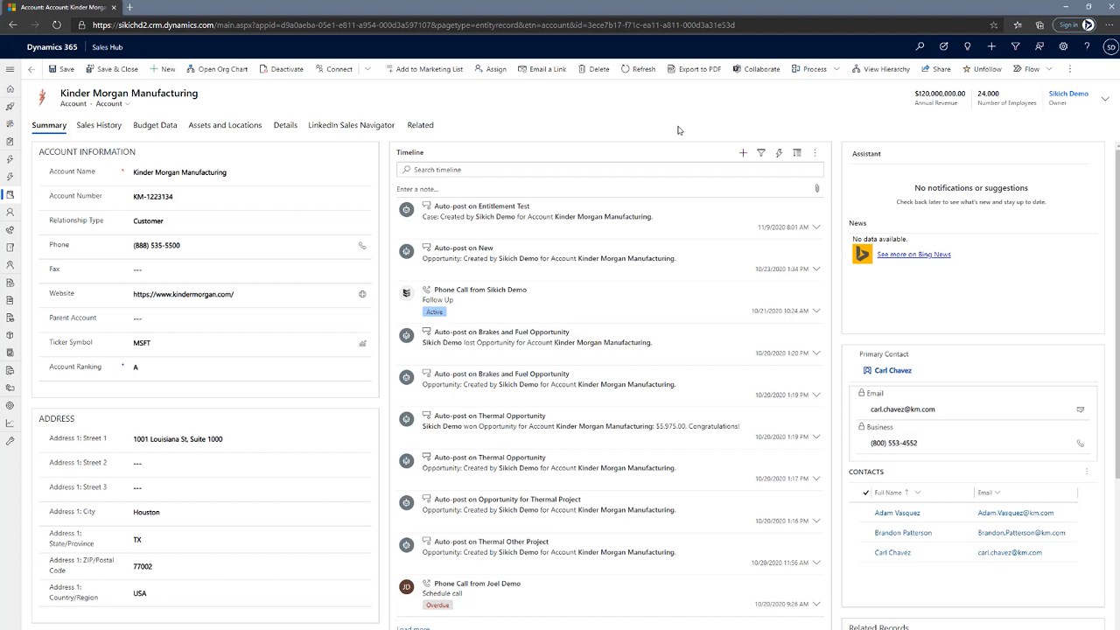This screenshot has width=1120, height=630.
Task: Attach a file with paperclip icon
Action: pos(816,189)
